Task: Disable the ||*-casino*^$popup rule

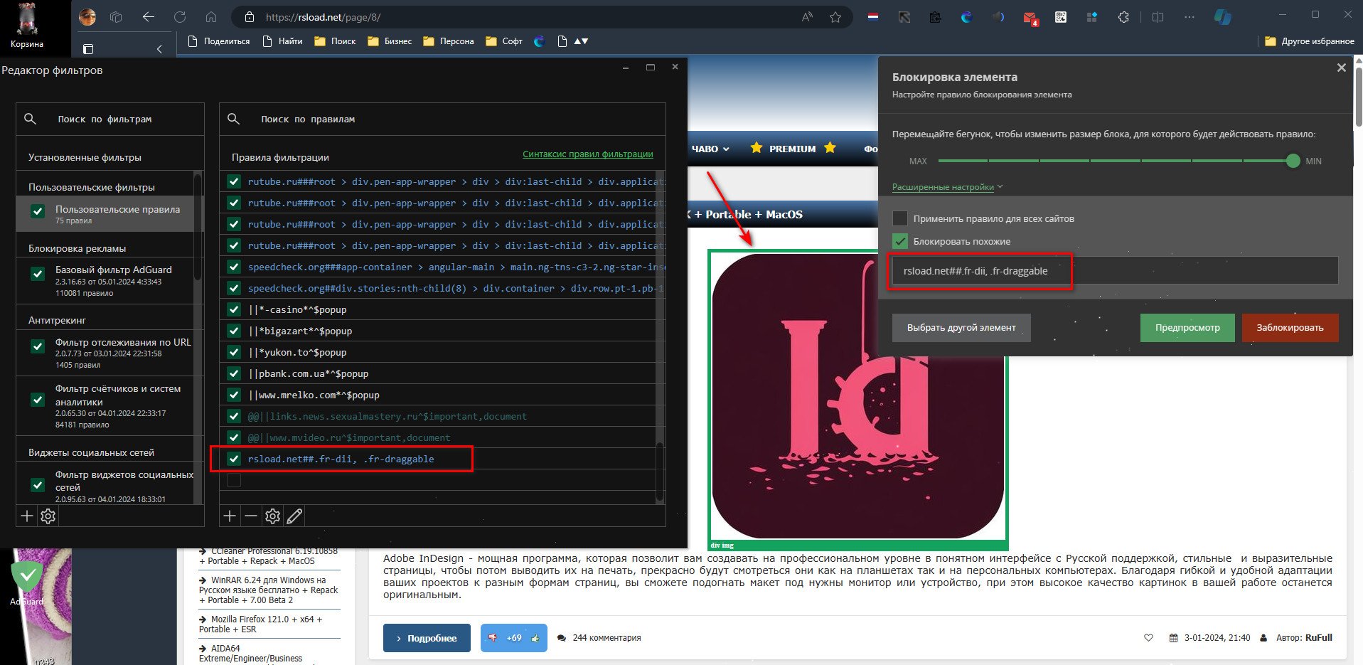Action: tap(234, 309)
